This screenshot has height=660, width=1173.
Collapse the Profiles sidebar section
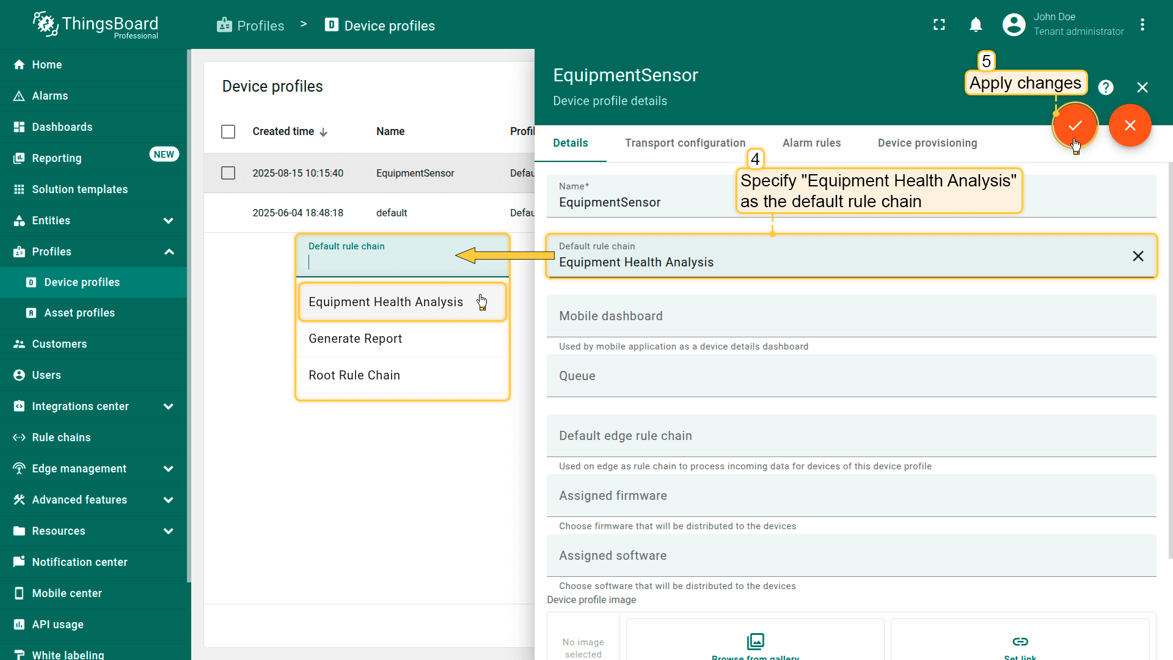tap(169, 252)
